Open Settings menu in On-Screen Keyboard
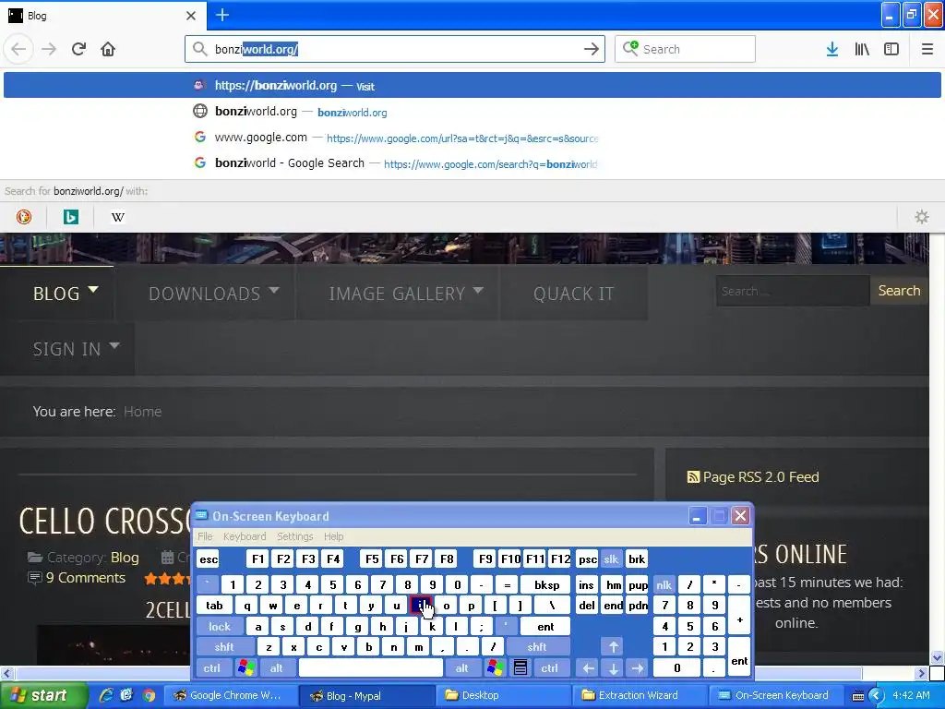The height and width of the screenshot is (709, 945). click(294, 536)
